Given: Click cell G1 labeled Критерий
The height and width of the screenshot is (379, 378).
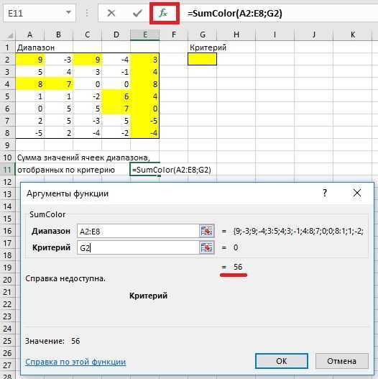Looking at the screenshot, I should click(x=203, y=47).
